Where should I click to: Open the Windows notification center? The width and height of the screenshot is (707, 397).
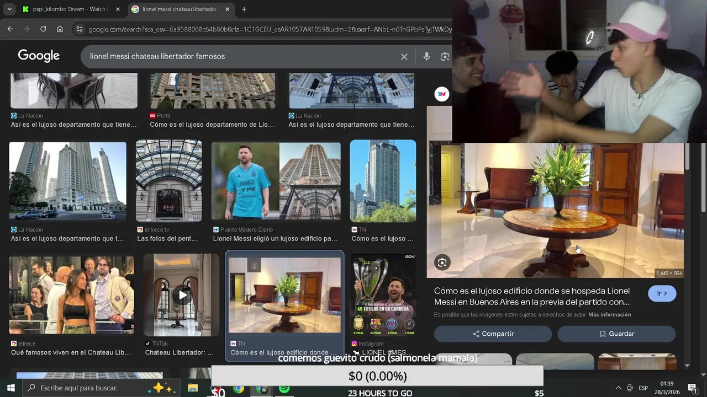[x=692, y=388]
